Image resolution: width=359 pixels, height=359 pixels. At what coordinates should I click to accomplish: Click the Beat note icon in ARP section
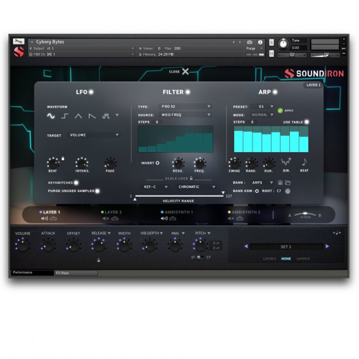(304, 162)
